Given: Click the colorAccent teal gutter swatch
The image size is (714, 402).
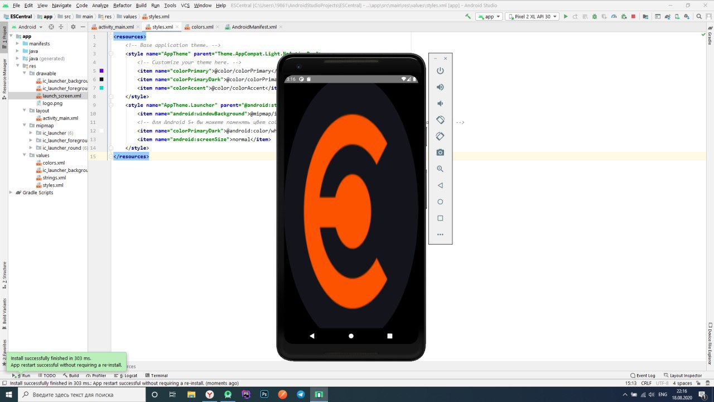Looking at the screenshot, I should coord(102,88).
